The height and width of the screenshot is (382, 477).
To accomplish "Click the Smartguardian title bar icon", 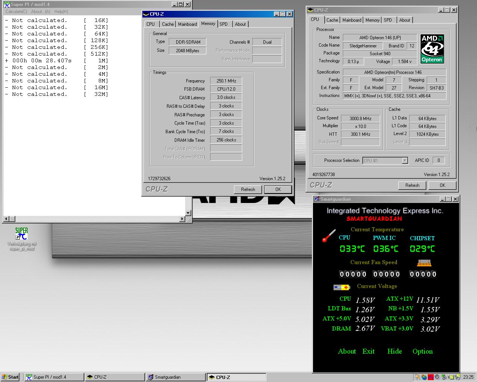I will tap(317, 199).
